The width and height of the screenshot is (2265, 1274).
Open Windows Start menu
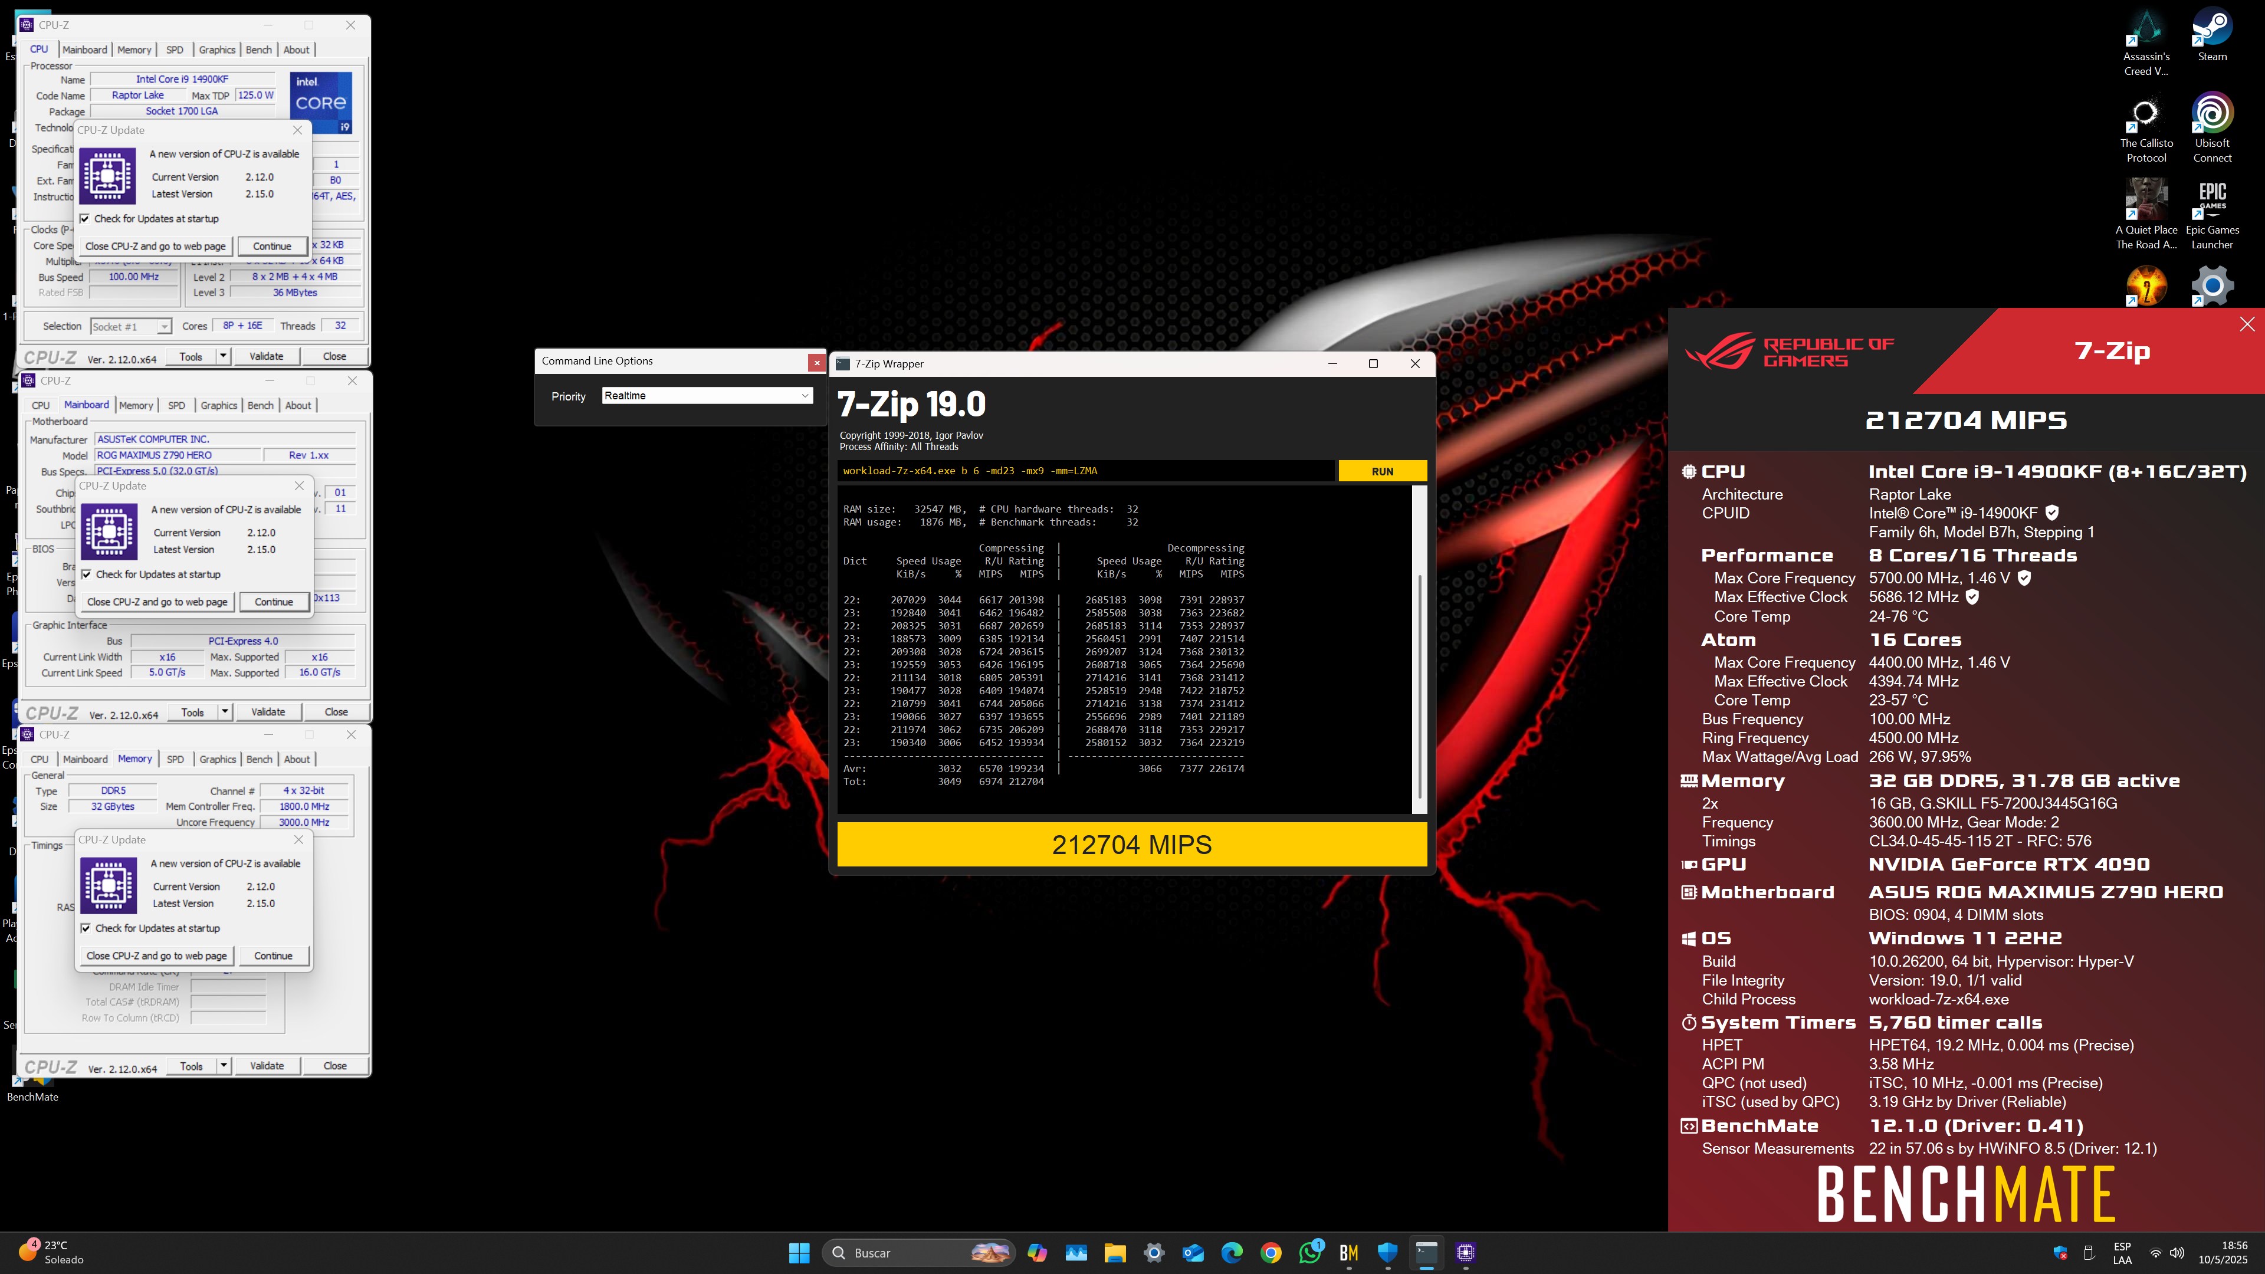coord(799,1253)
